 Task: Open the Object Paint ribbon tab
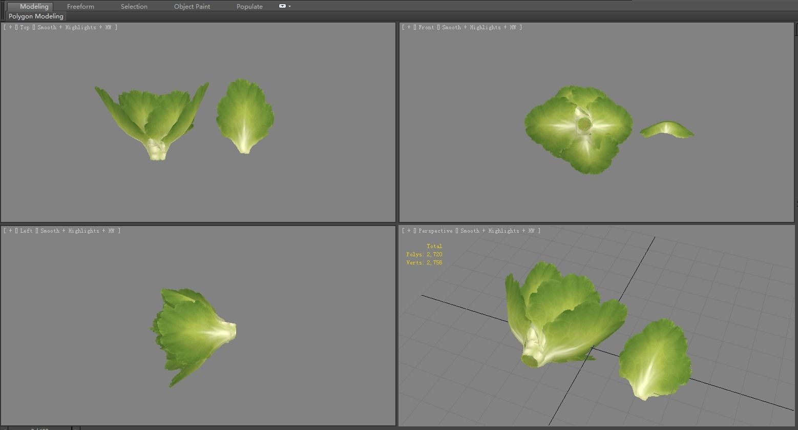(x=192, y=6)
